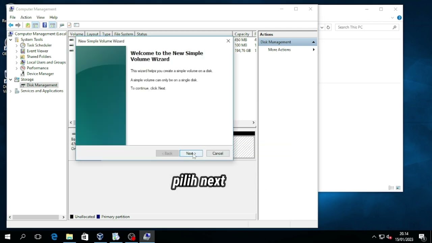Expand the Task Scheduler node

tap(17, 45)
